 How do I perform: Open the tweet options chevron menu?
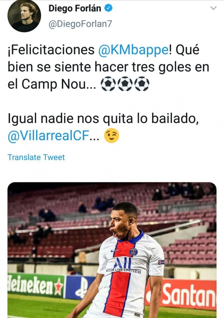[213, 8]
